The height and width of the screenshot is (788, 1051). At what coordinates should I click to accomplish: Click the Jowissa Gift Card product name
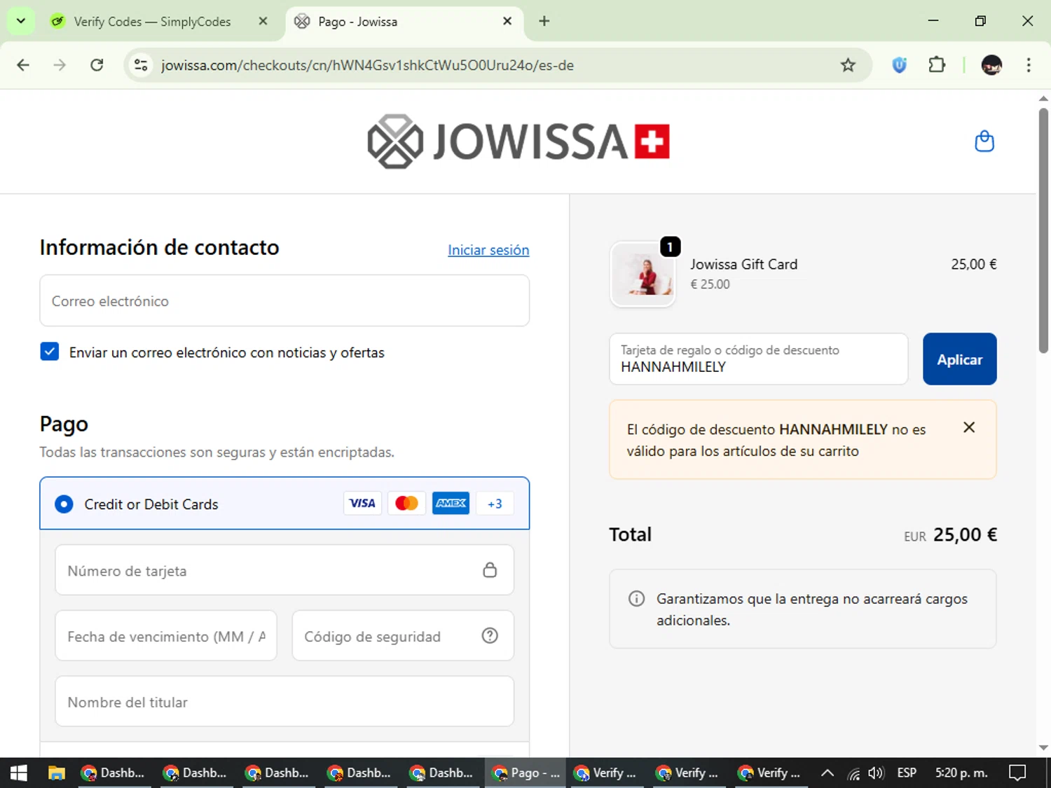(x=743, y=264)
